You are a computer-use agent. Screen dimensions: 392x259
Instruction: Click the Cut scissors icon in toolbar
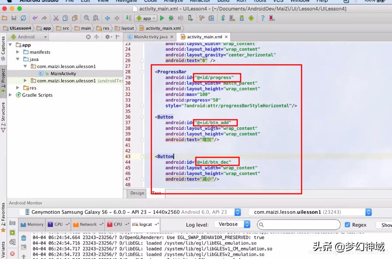tap(56, 18)
